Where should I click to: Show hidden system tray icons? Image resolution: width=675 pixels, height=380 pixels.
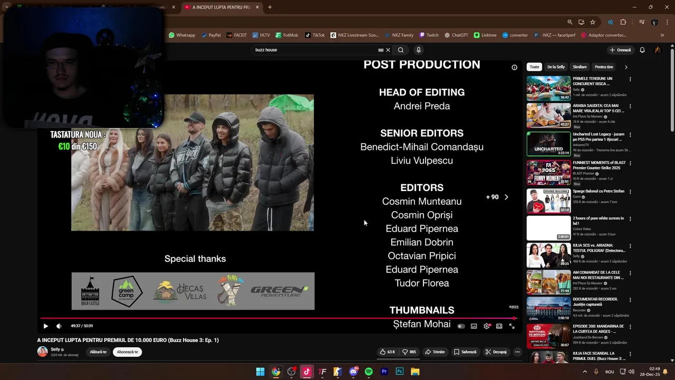pyautogui.click(x=584, y=372)
